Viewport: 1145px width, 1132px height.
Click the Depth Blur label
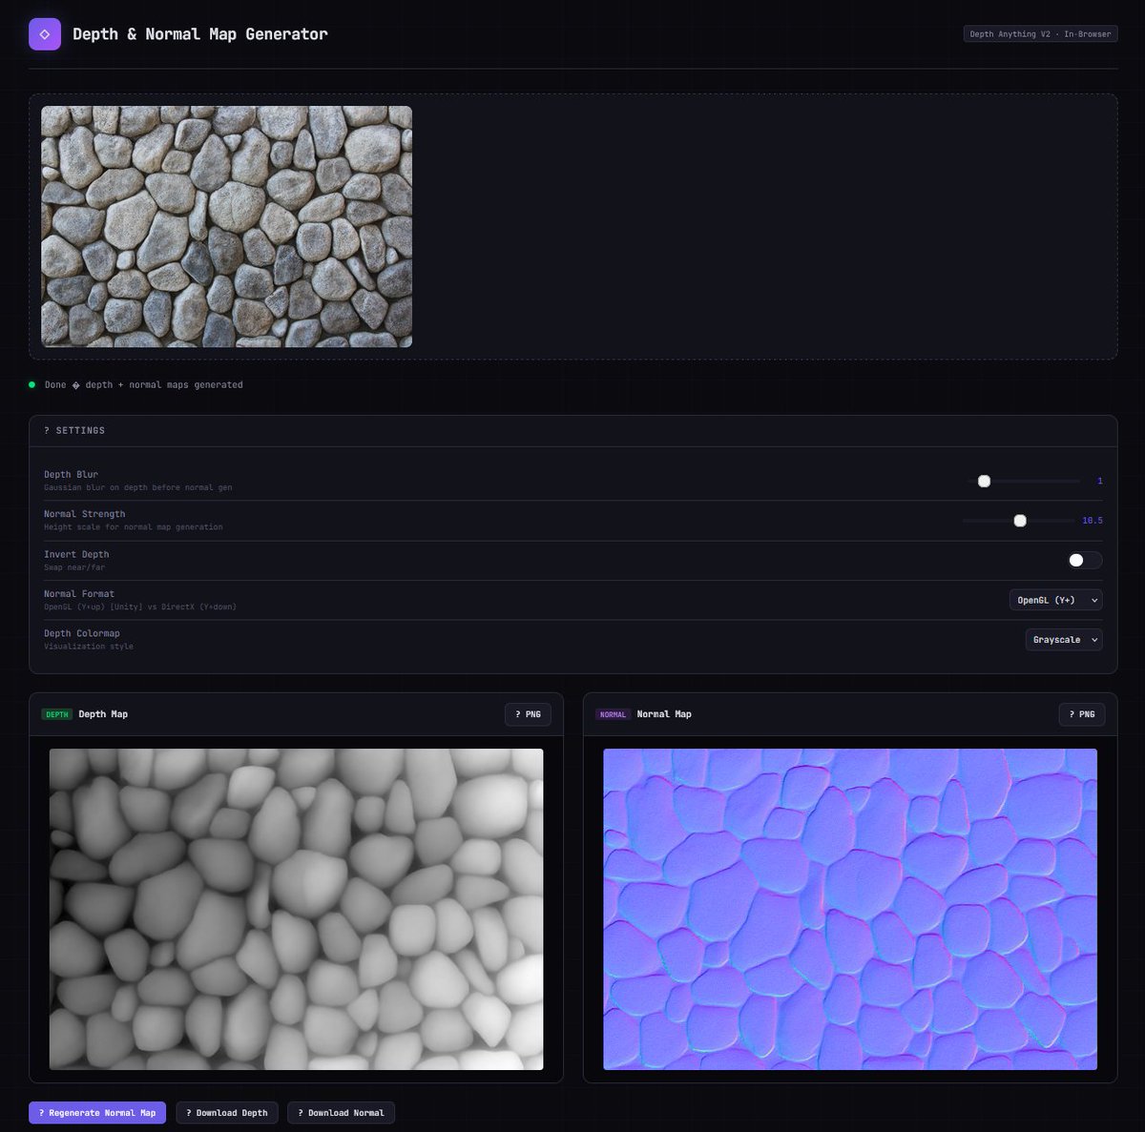pyautogui.click(x=72, y=474)
